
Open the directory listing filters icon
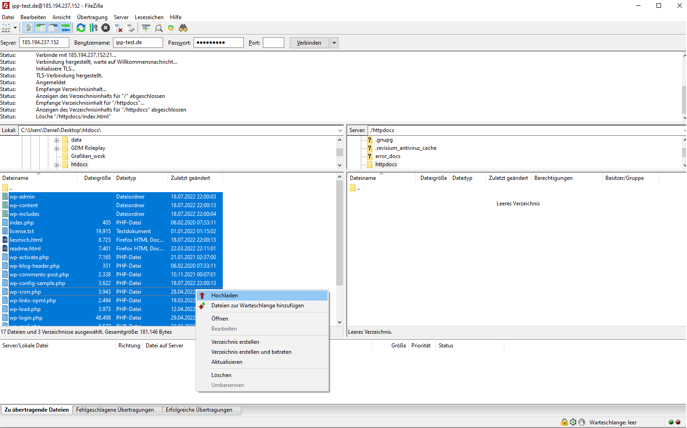pos(146,28)
